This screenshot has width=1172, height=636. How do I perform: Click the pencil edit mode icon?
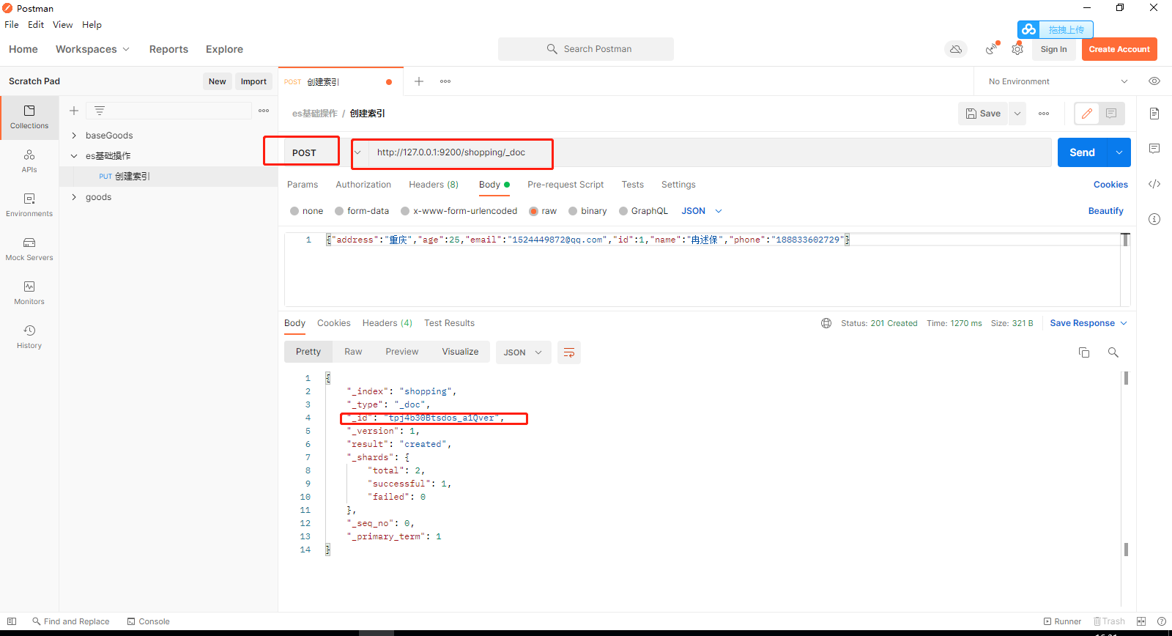click(1087, 114)
